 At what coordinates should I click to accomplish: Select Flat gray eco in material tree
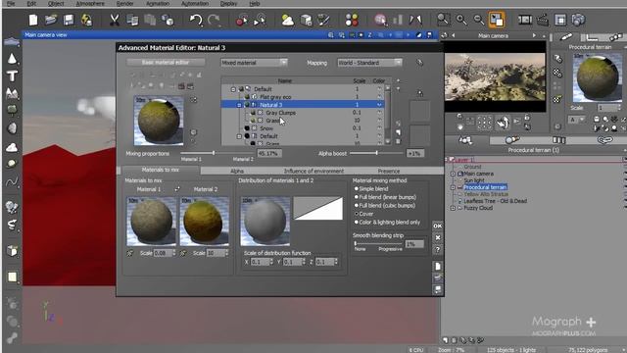click(275, 97)
